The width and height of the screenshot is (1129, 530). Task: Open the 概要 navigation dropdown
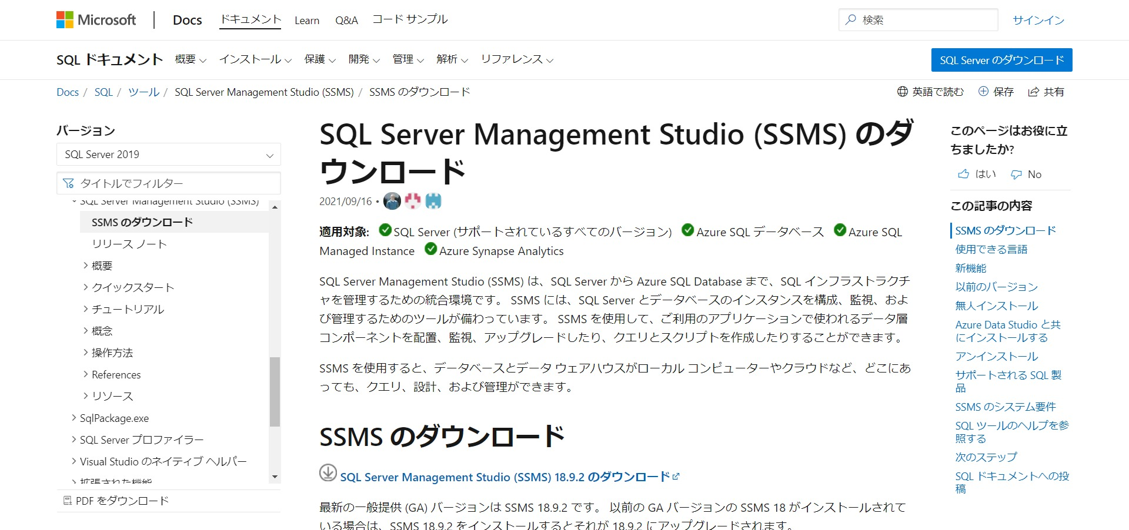191,59
